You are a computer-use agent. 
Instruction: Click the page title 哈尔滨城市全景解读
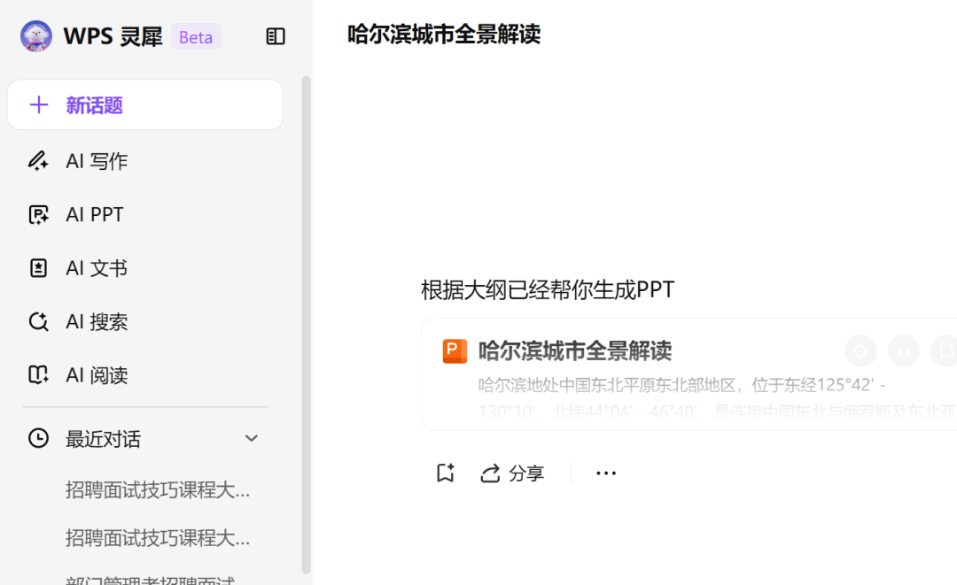point(444,35)
